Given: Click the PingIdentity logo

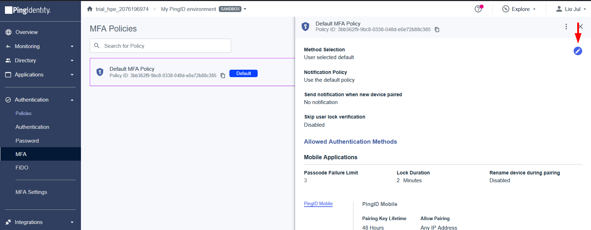Looking at the screenshot, I should coord(28,10).
